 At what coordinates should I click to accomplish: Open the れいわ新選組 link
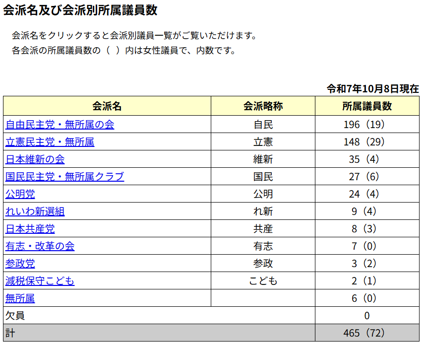click(35, 211)
